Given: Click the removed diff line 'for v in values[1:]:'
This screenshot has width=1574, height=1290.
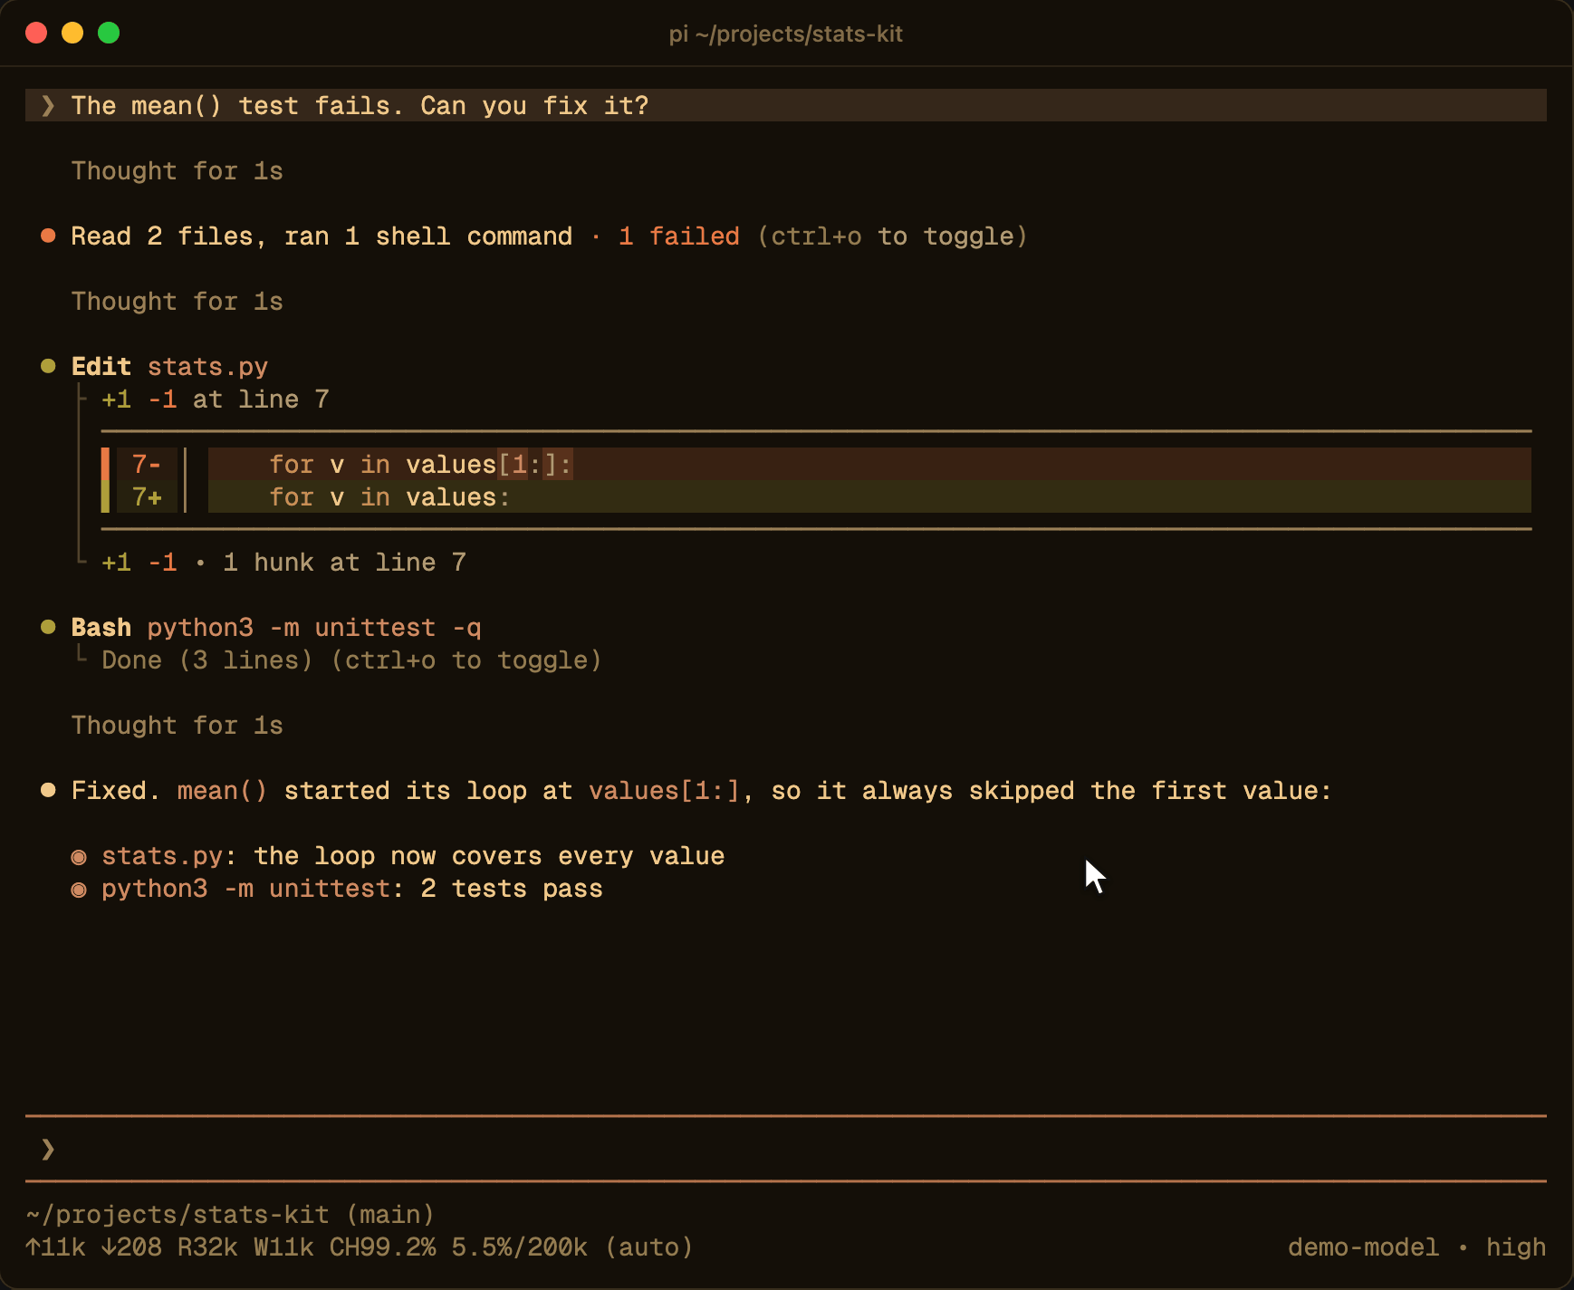Looking at the screenshot, I should point(869,465).
